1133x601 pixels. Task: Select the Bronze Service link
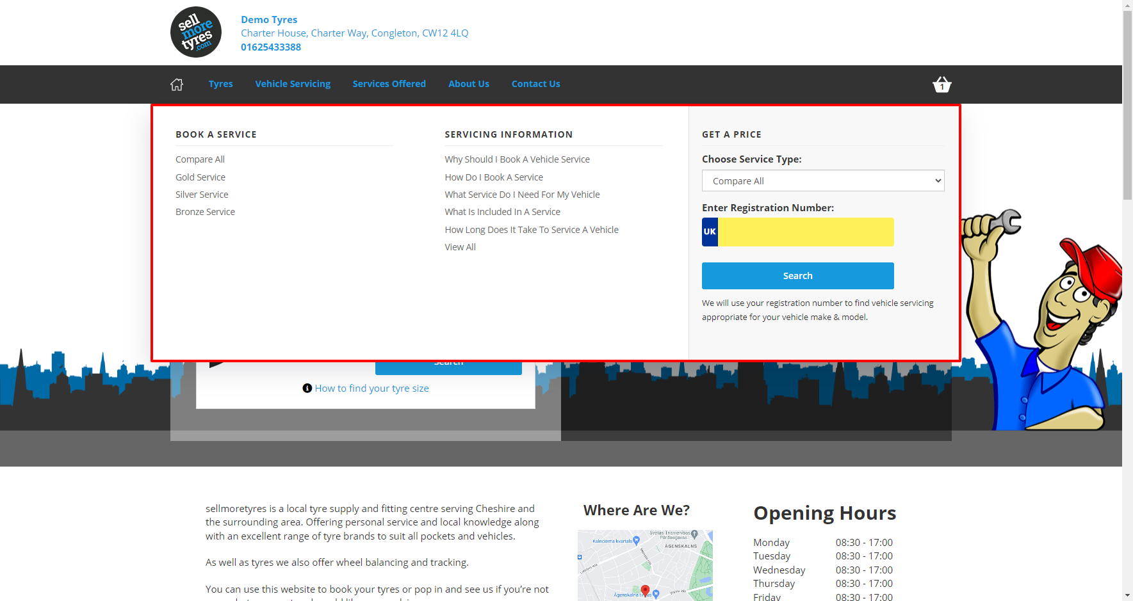coord(205,211)
